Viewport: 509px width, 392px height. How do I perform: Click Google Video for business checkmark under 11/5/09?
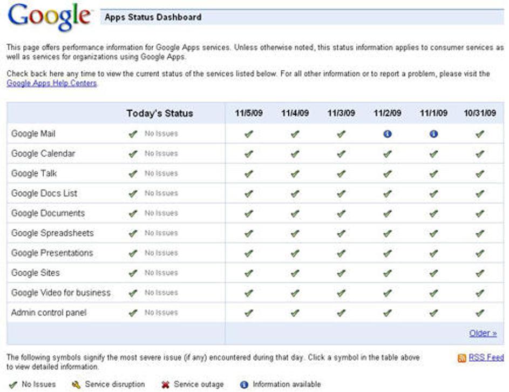point(248,292)
